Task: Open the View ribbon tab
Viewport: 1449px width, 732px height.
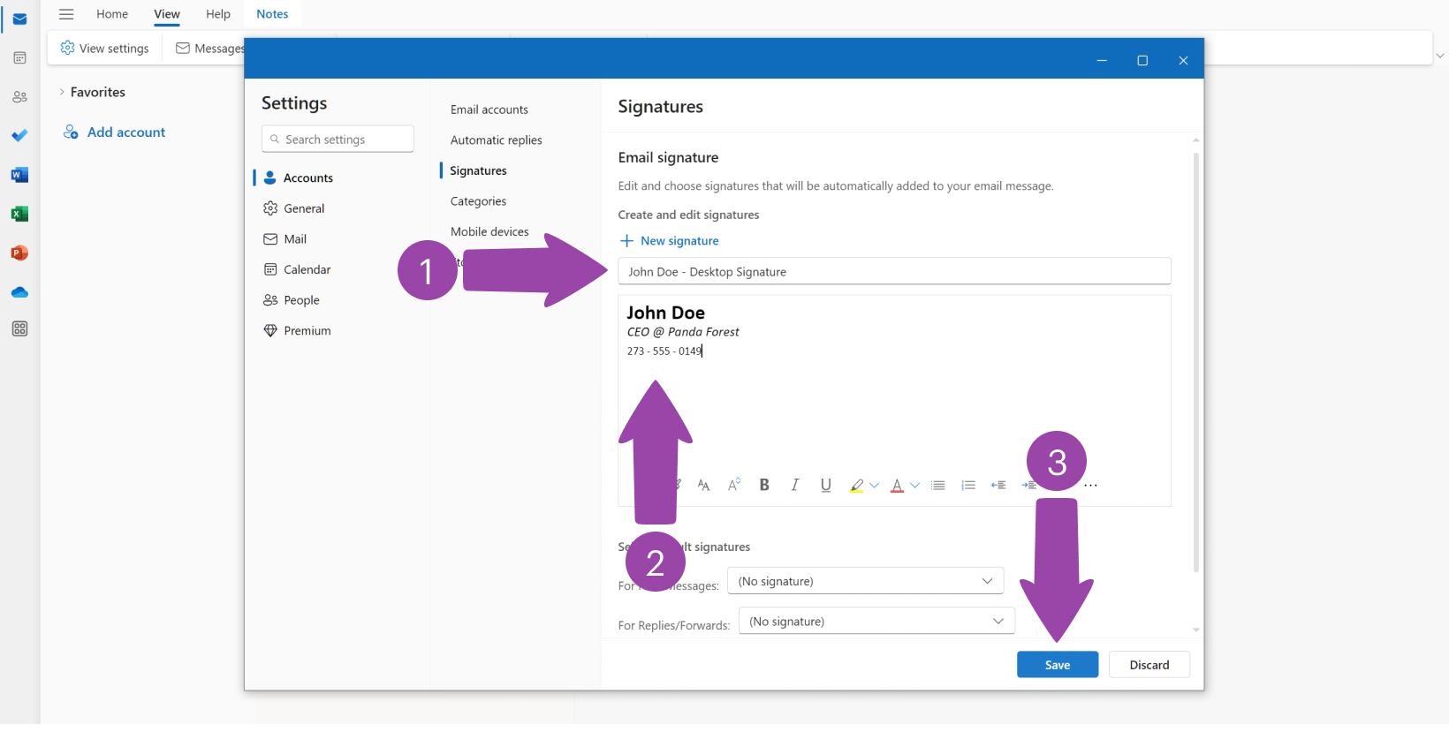Action: pos(167,14)
